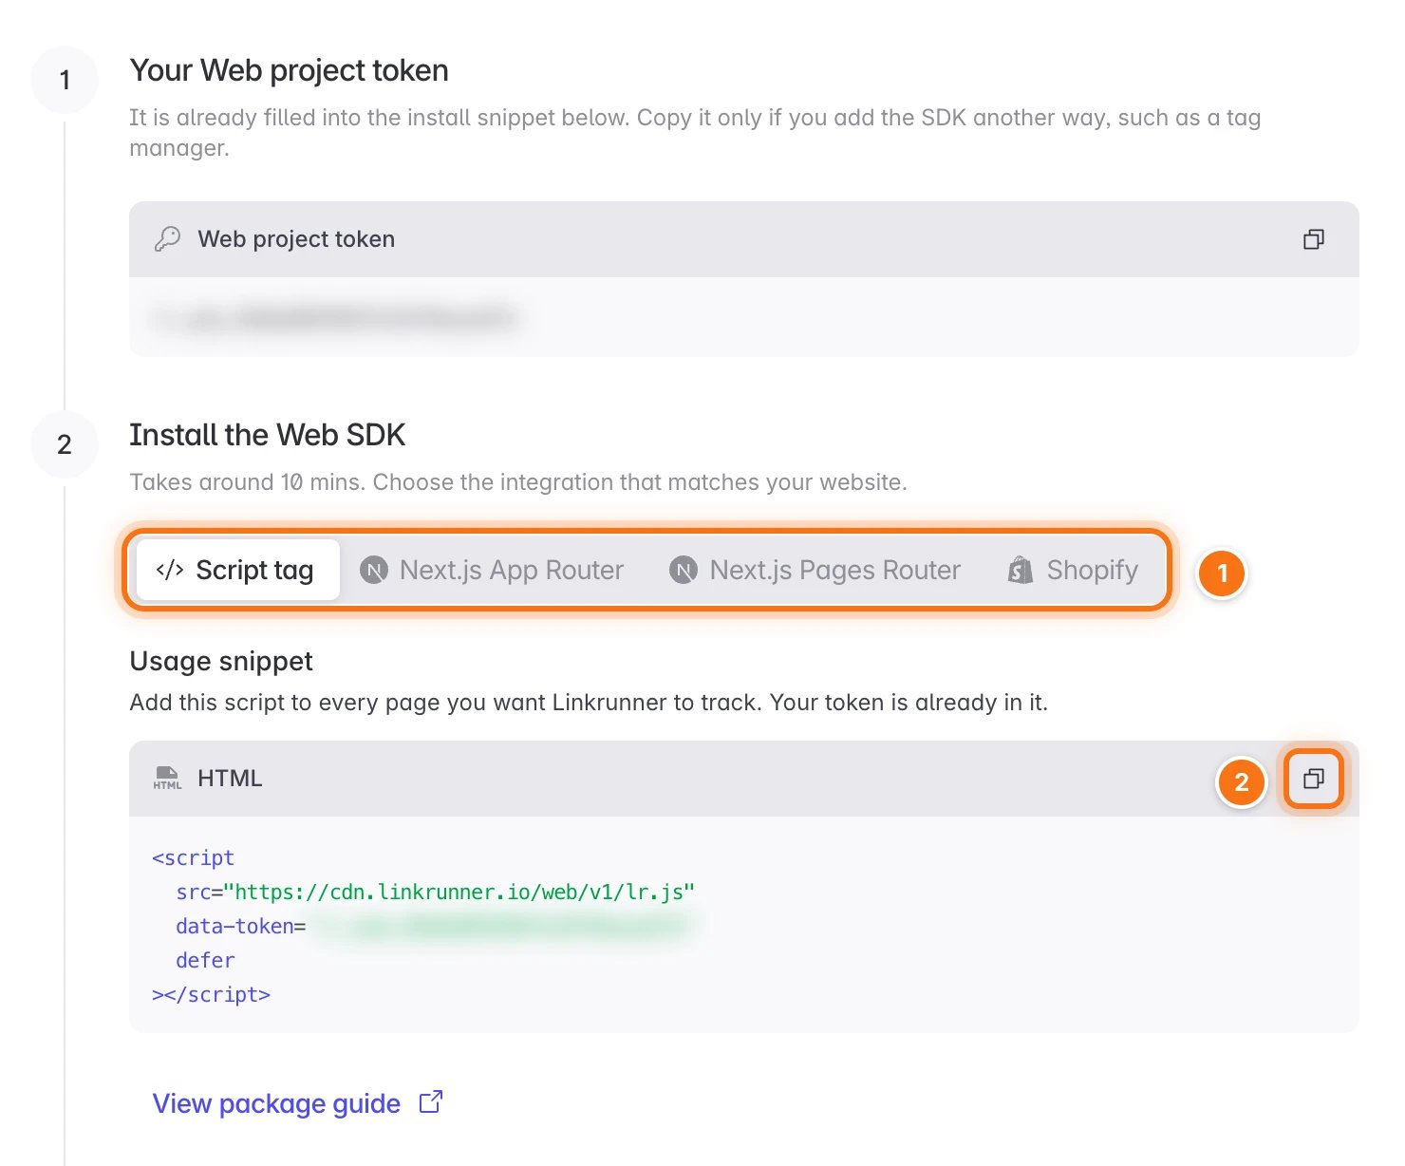Click the closing "></script>" tag line
Image resolution: width=1405 pixels, height=1166 pixels.
point(211,994)
